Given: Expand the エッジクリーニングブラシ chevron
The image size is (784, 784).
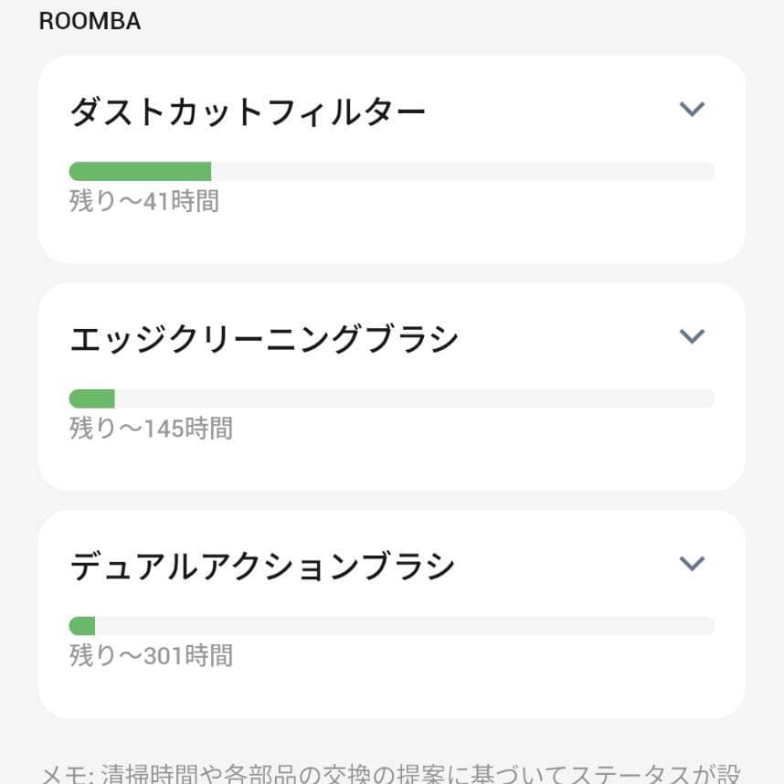Looking at the screenshot, I should point(693,336).
